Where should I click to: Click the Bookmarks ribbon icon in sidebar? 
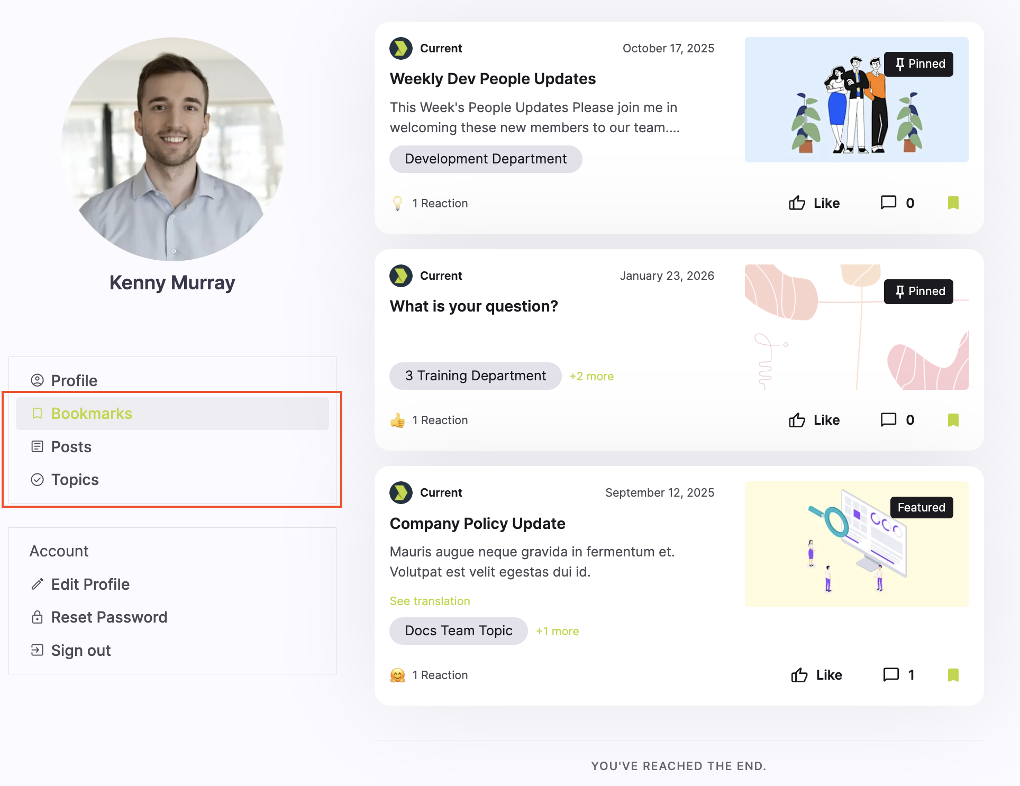coord(37,414)
